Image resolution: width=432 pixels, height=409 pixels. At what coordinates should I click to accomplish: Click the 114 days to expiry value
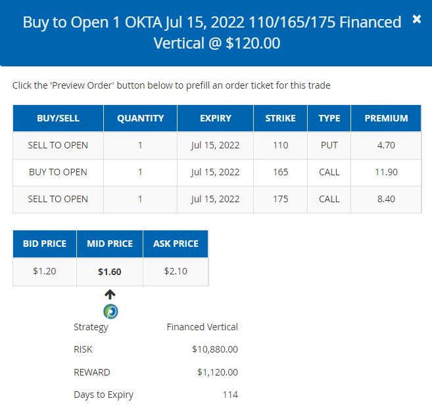pyautogui.click(x=230, y=395)
